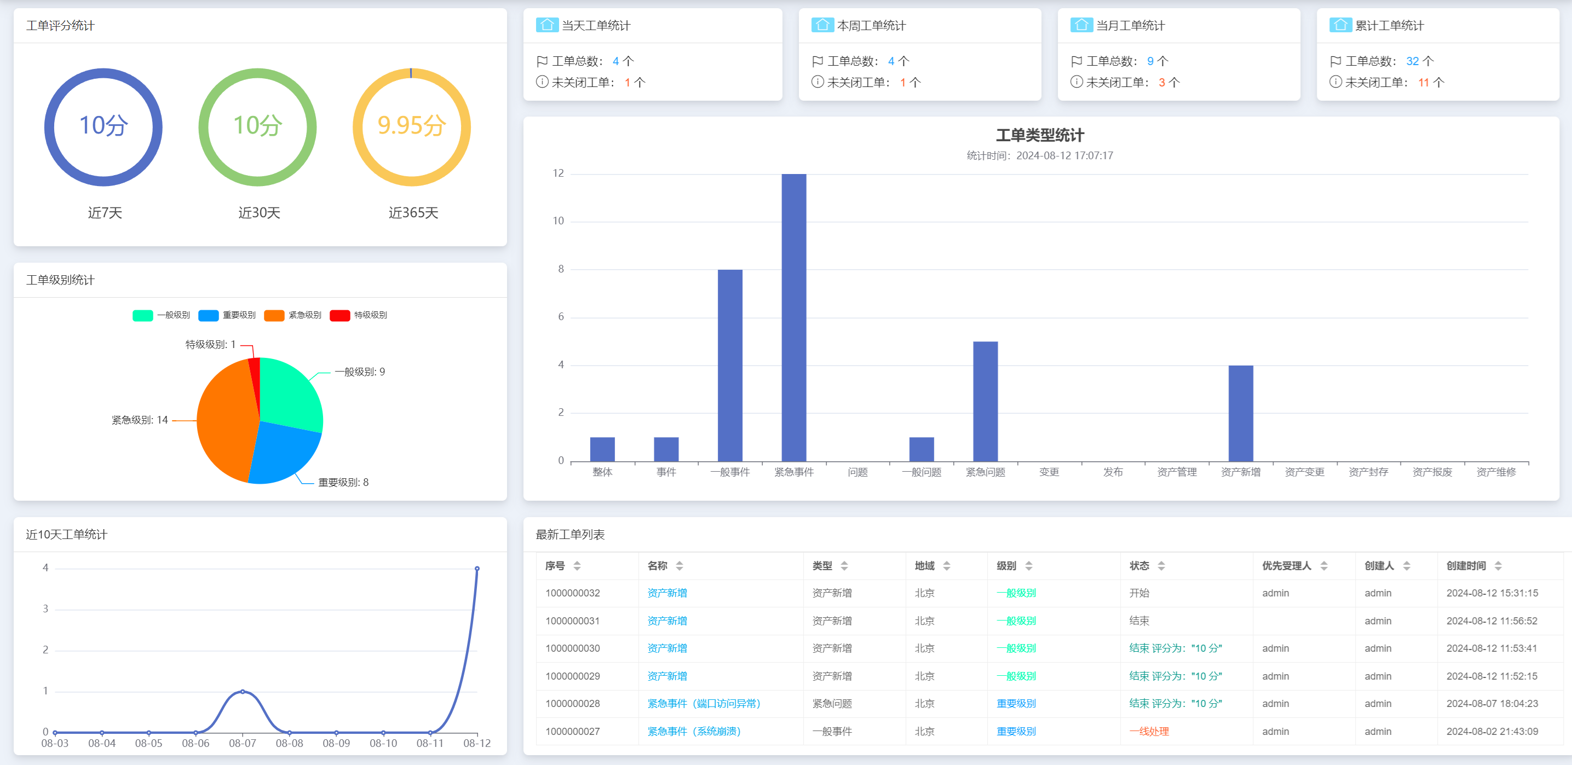Viewport: 1572px width, 765px height.
Task: Click home icon in 本周工单统计 card
Action: click(822, 25)
